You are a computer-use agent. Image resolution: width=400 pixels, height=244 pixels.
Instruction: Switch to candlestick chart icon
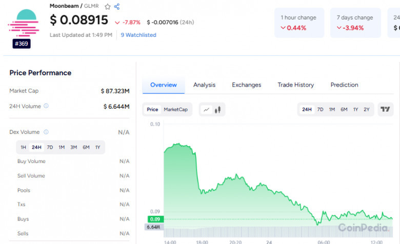(217, 110)
